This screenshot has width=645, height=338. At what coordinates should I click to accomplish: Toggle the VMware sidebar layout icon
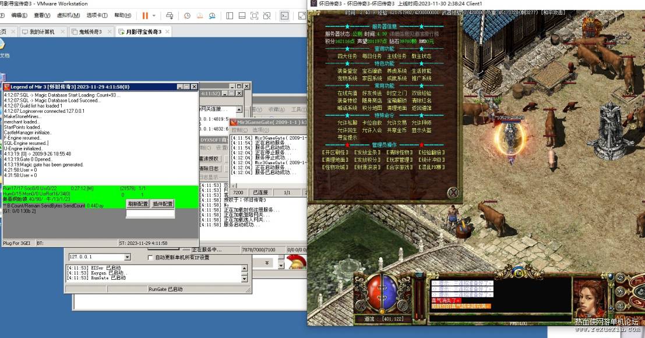230,16
